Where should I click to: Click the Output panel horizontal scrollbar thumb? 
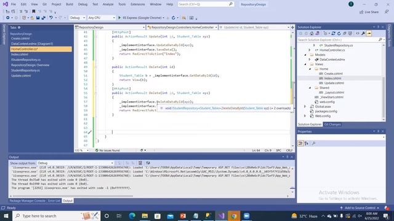(73, 196)
